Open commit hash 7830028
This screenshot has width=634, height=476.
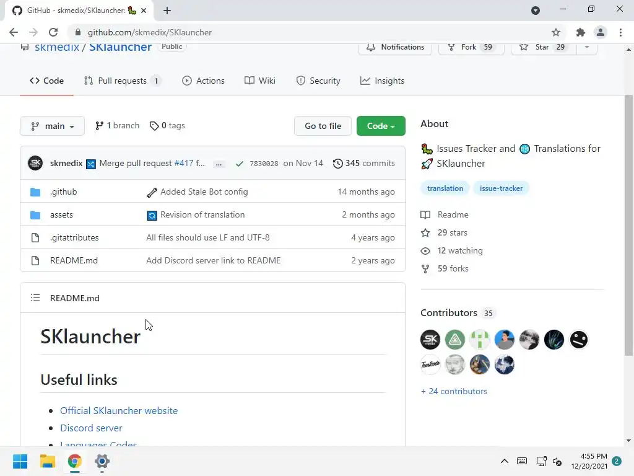(x=264, y=164)
